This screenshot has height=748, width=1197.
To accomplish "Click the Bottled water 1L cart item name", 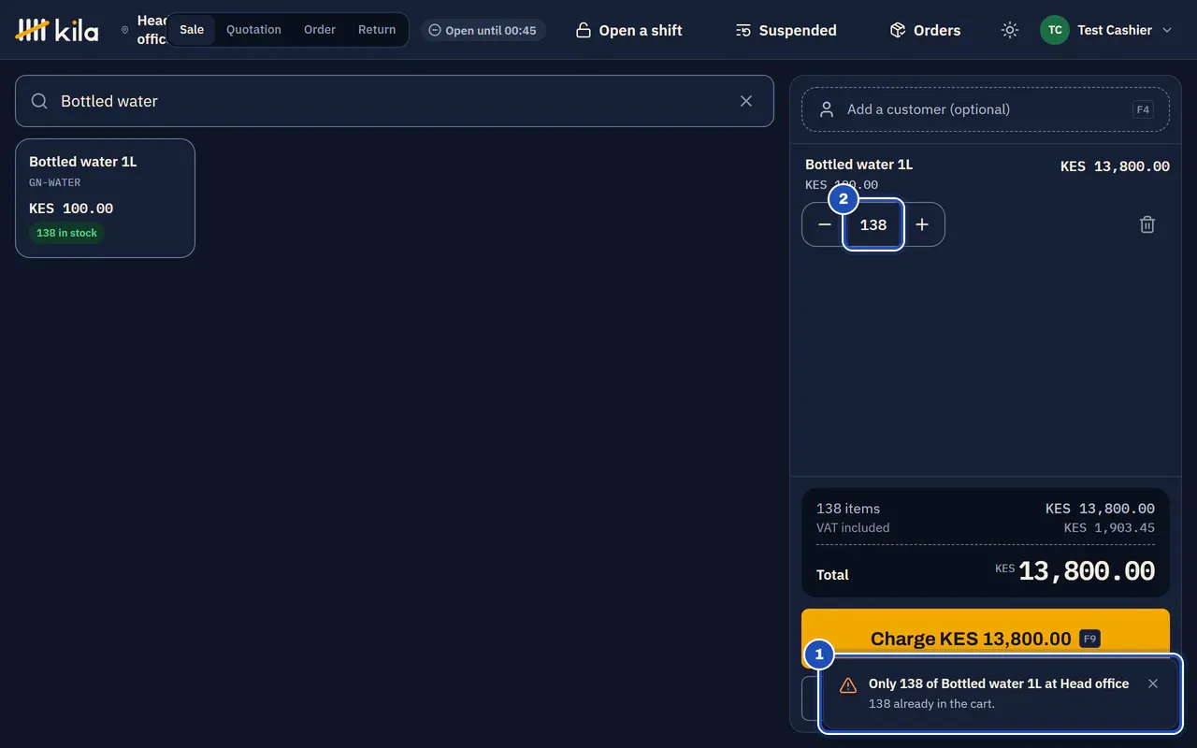I will point(858,165).
